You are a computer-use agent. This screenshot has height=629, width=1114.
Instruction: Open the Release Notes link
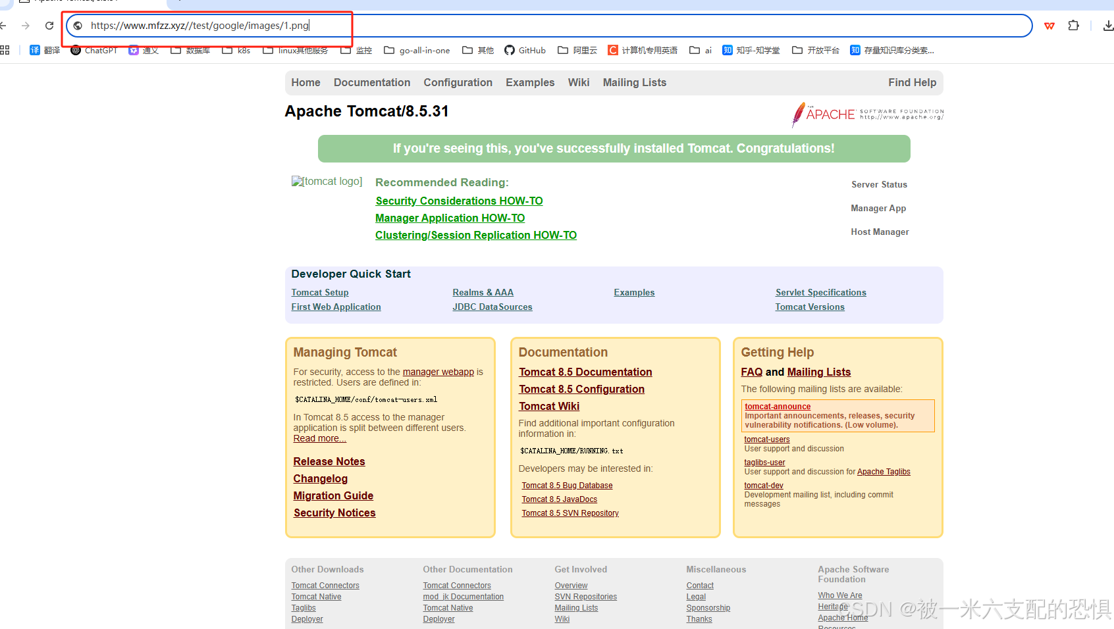tap(329, 461)
